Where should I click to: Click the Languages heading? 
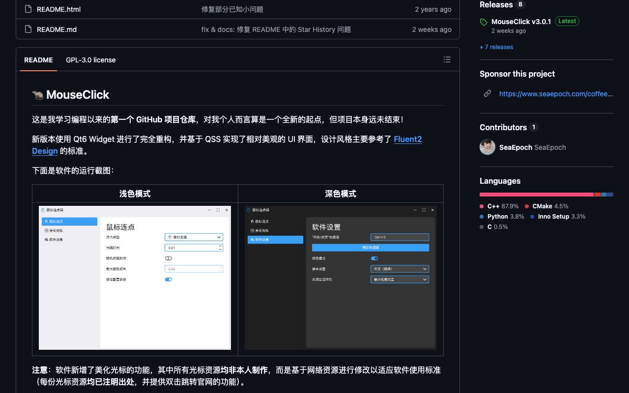tap(500, 181)
